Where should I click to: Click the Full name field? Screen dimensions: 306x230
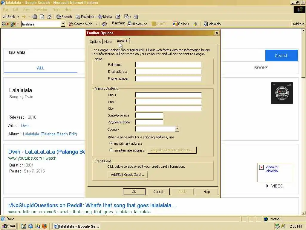[169, 65]
